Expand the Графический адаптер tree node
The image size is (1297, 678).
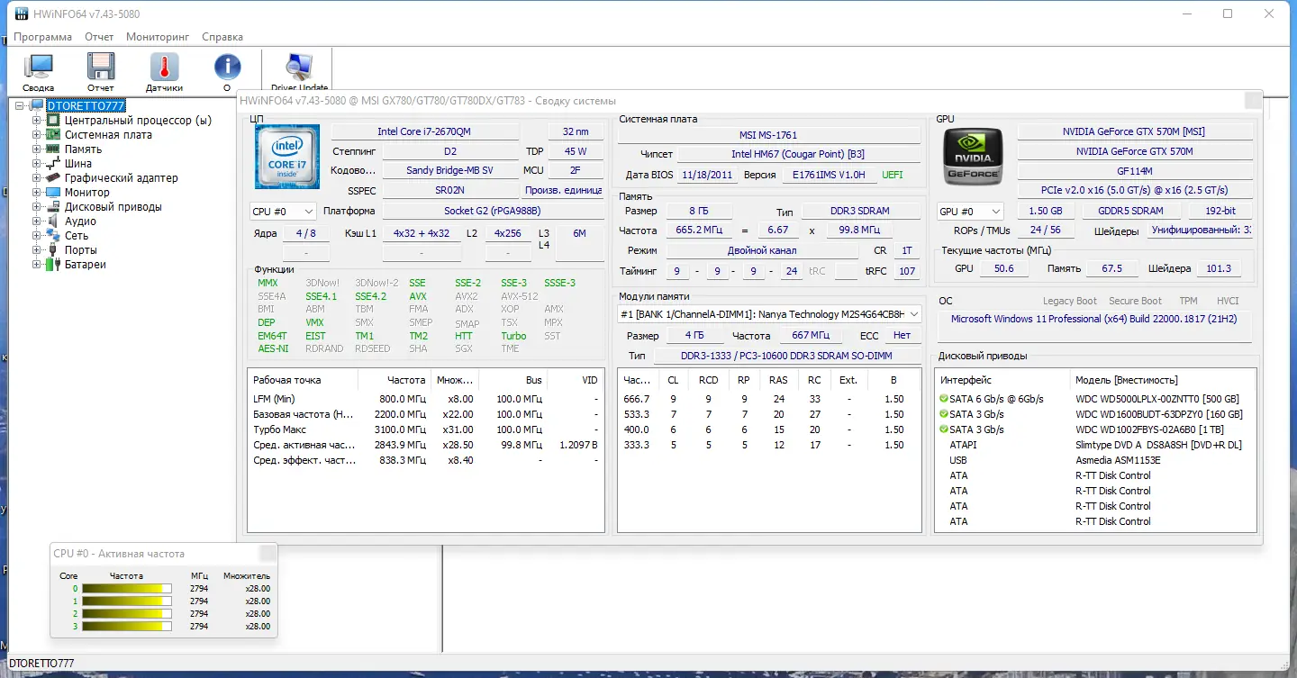pyautogui.click(x=37, y=178)
